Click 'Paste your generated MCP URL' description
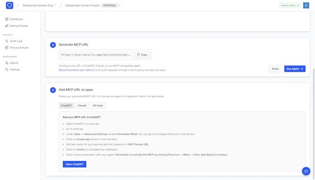 click(x=111, y=96)
